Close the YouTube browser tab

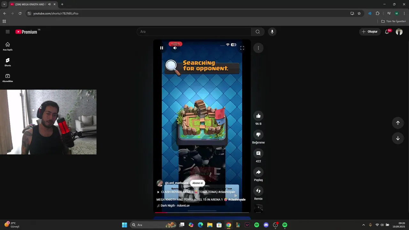[x=55, y=4]
